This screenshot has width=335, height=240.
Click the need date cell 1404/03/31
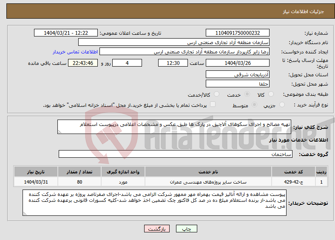[x=36, y=182]
